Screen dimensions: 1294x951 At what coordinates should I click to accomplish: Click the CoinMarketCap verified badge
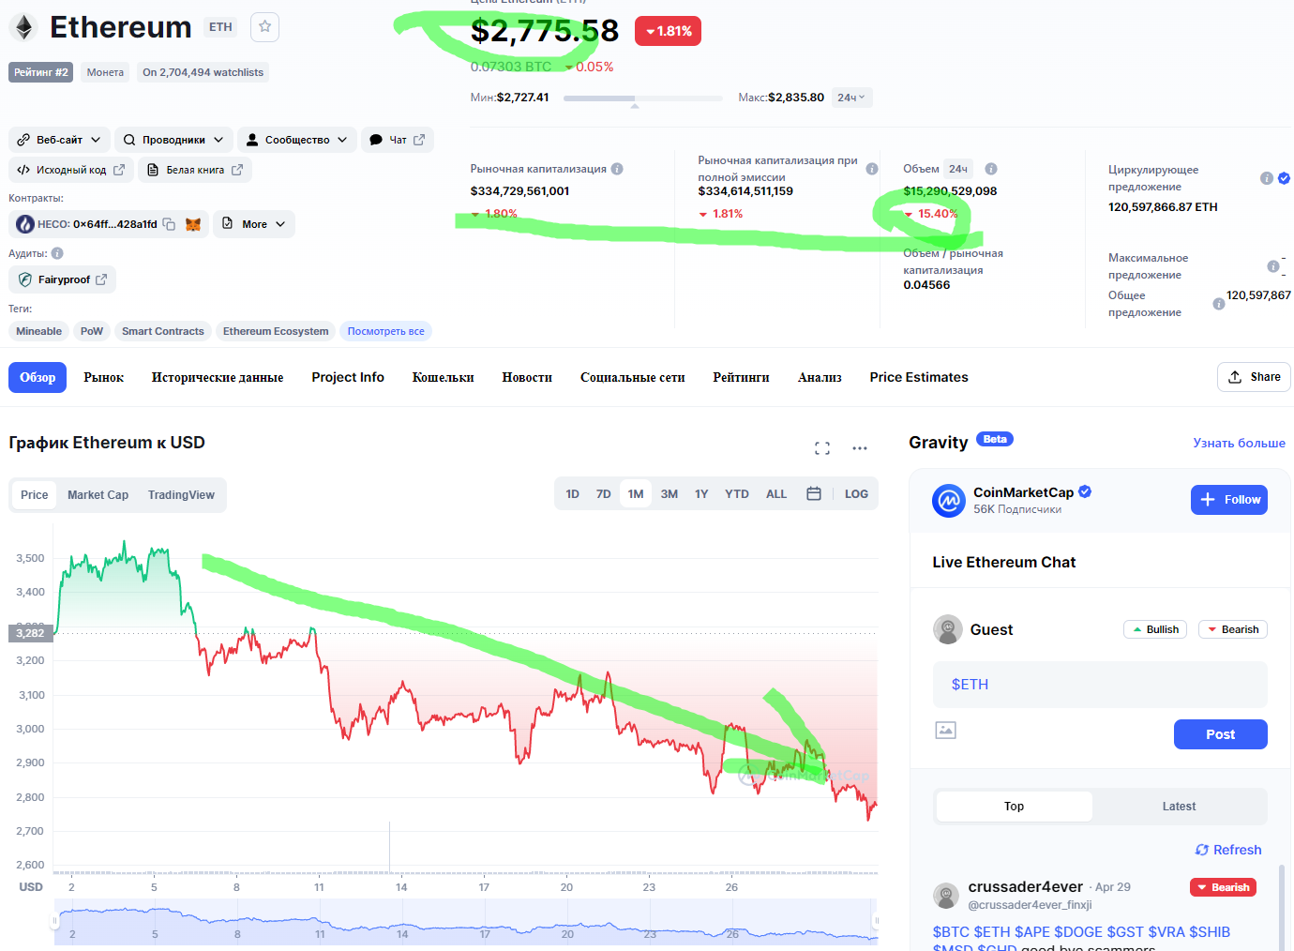[x=1085, y=491]
